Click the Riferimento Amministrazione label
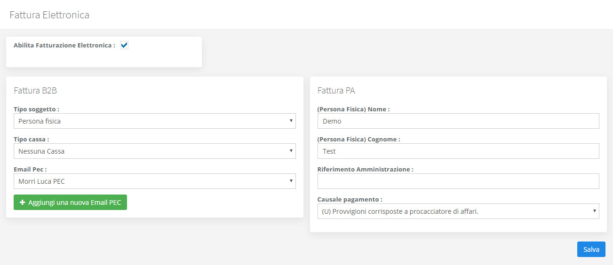 [366, 169]
